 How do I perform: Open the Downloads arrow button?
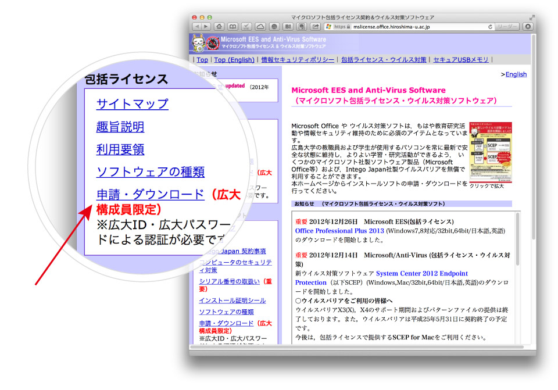[528, 27]
